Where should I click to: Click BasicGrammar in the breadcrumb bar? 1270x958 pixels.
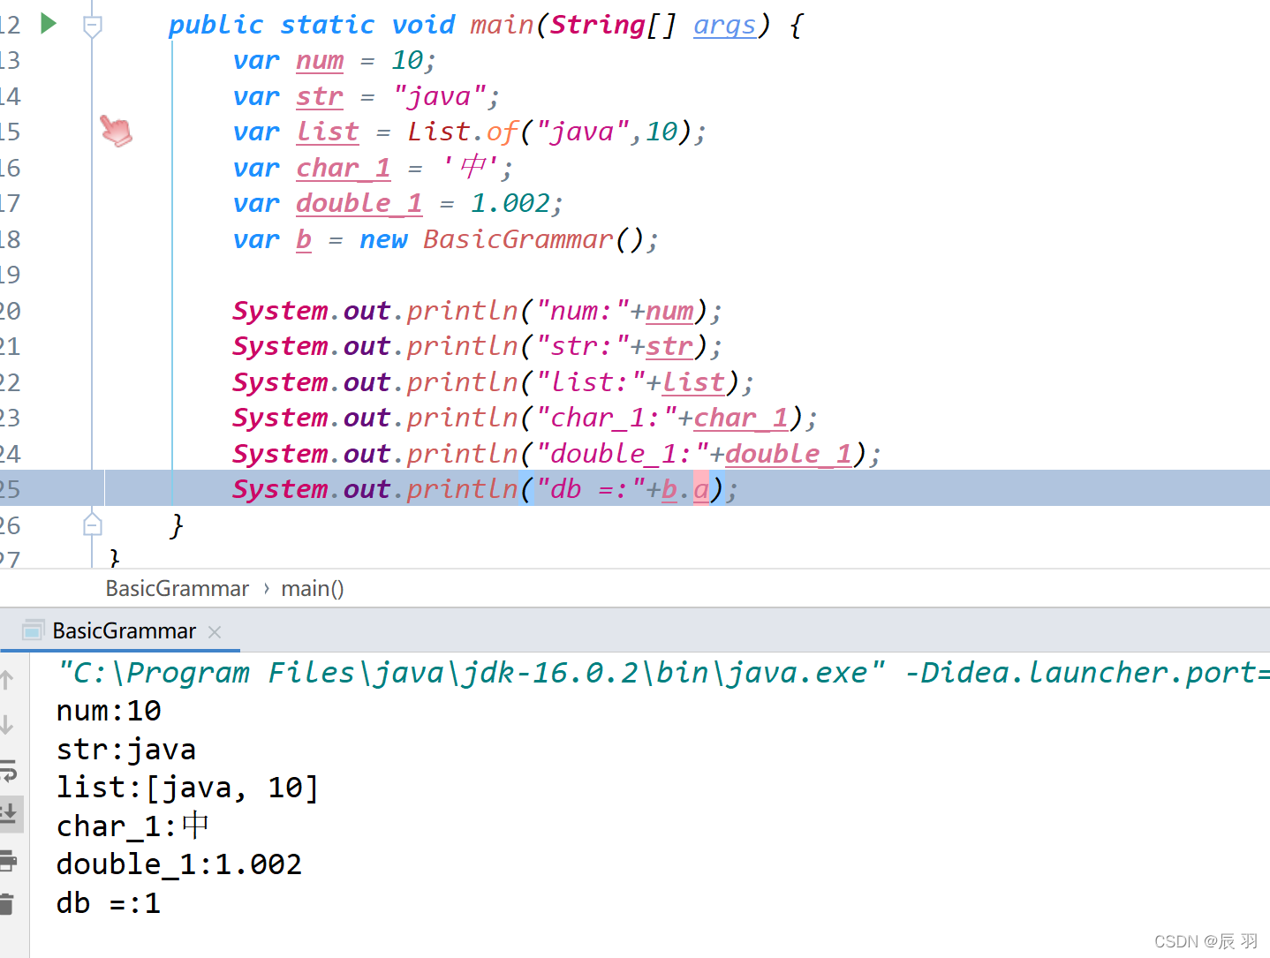[177, 589]
